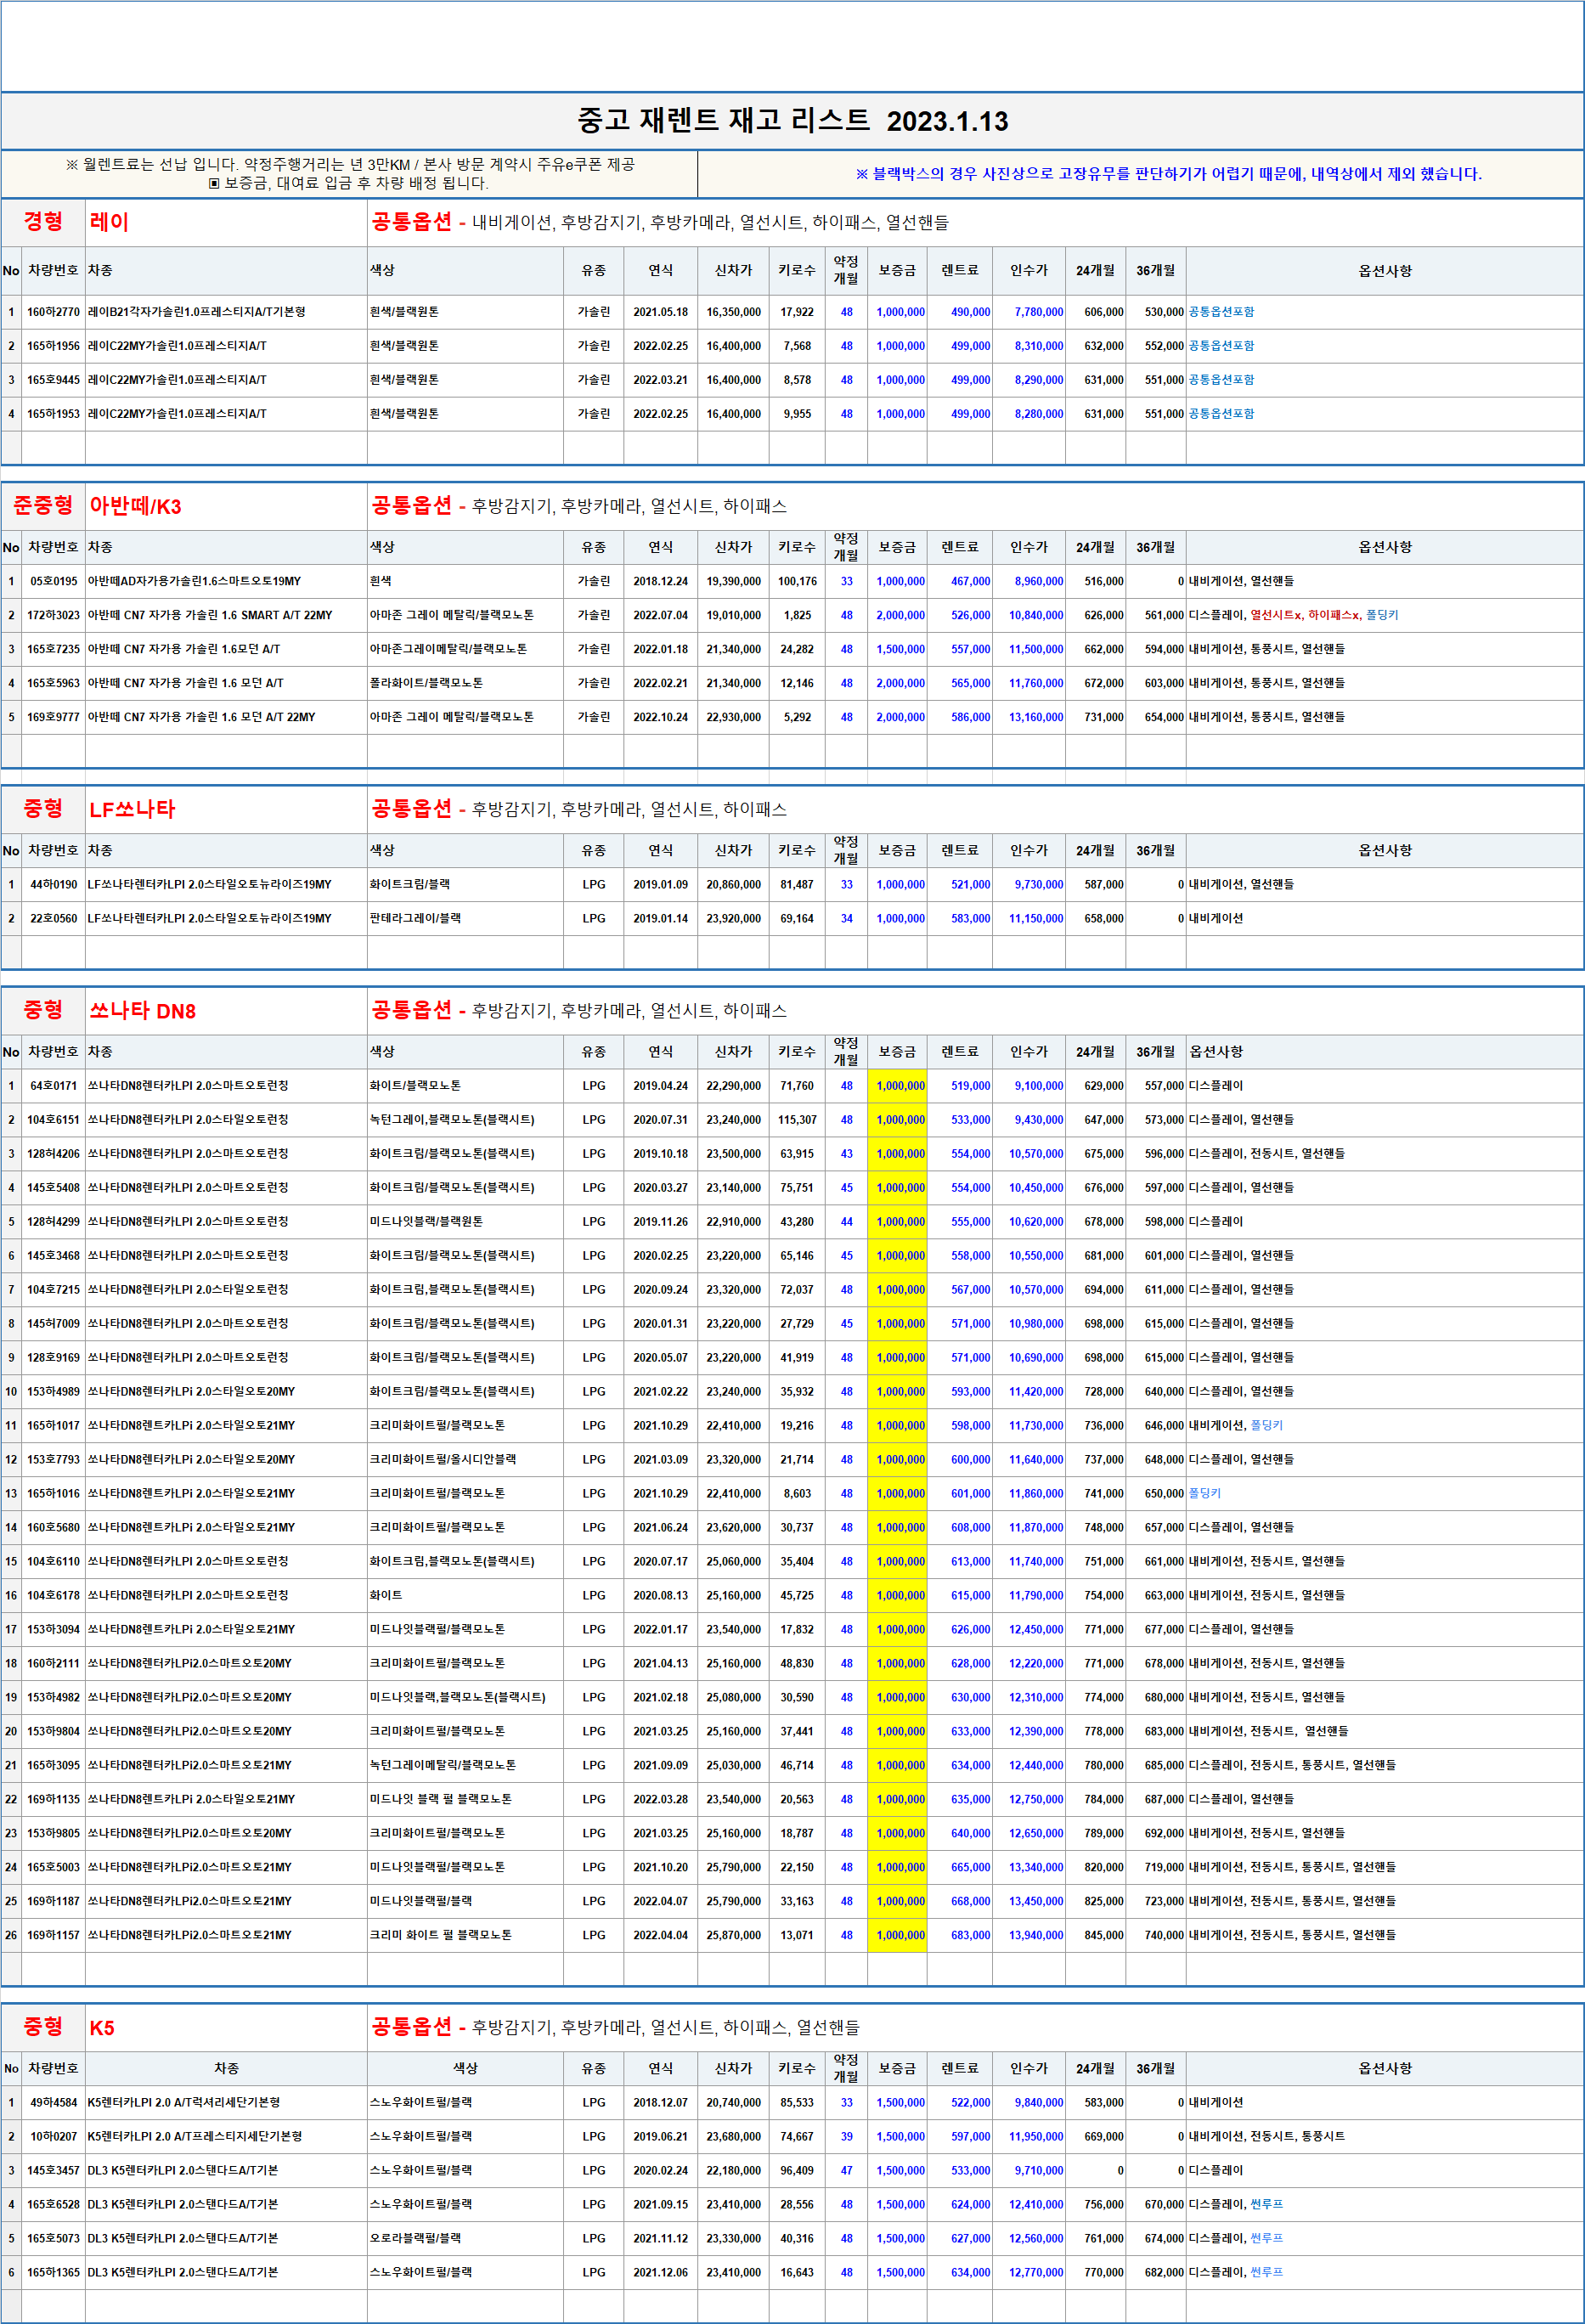Click the title '중고 재렌트 재고 리스트 2023.1.13'
1585x2324 pixels.
tap(792, 121)
